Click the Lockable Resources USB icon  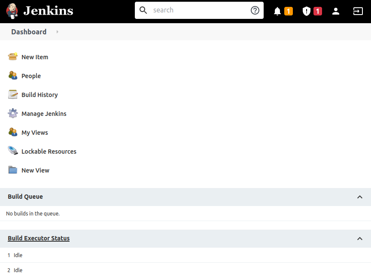13,151
